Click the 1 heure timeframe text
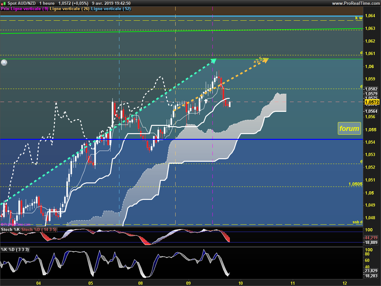The image size is (381, 286). coord(47,3)
